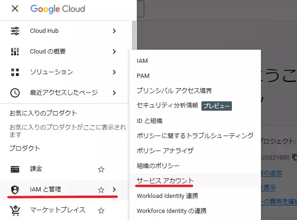The image size is (297, 220).
Task: Open IAM と管理 menu item
Action: point(64,190)
